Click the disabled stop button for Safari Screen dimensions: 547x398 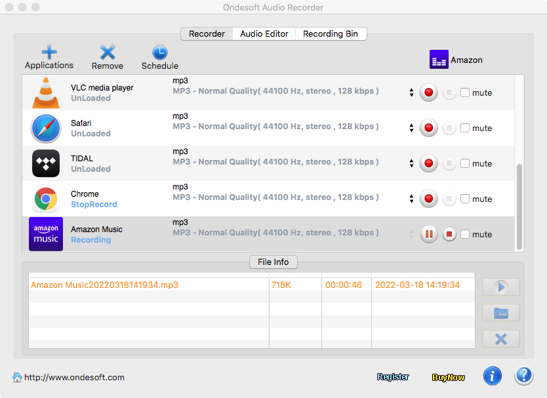(449, 128)
